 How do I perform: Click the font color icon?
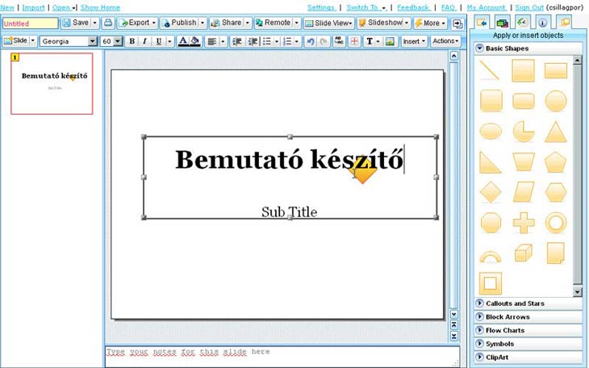point(183,41)
